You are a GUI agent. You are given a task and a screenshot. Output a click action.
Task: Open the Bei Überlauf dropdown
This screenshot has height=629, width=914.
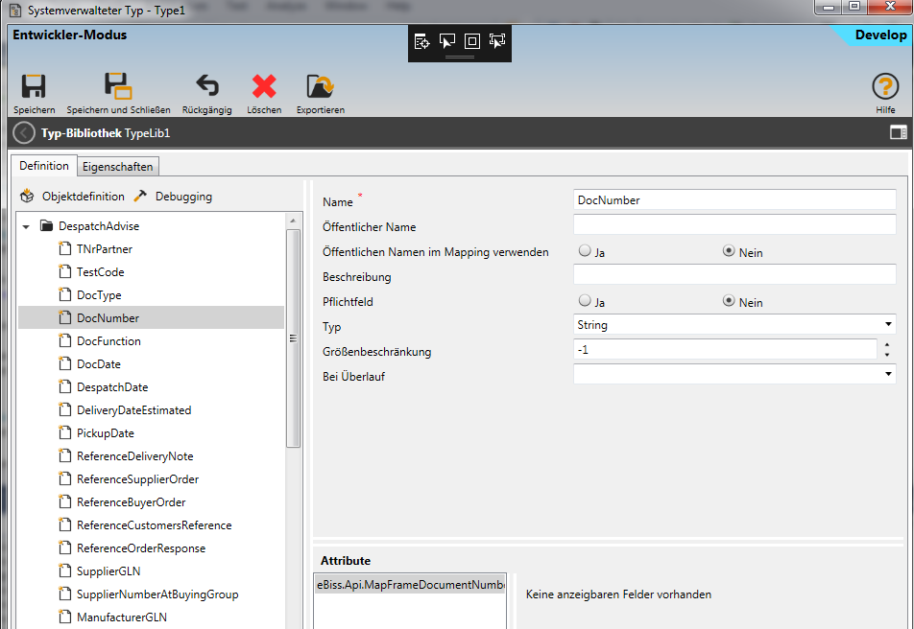[x=888, y=374]
